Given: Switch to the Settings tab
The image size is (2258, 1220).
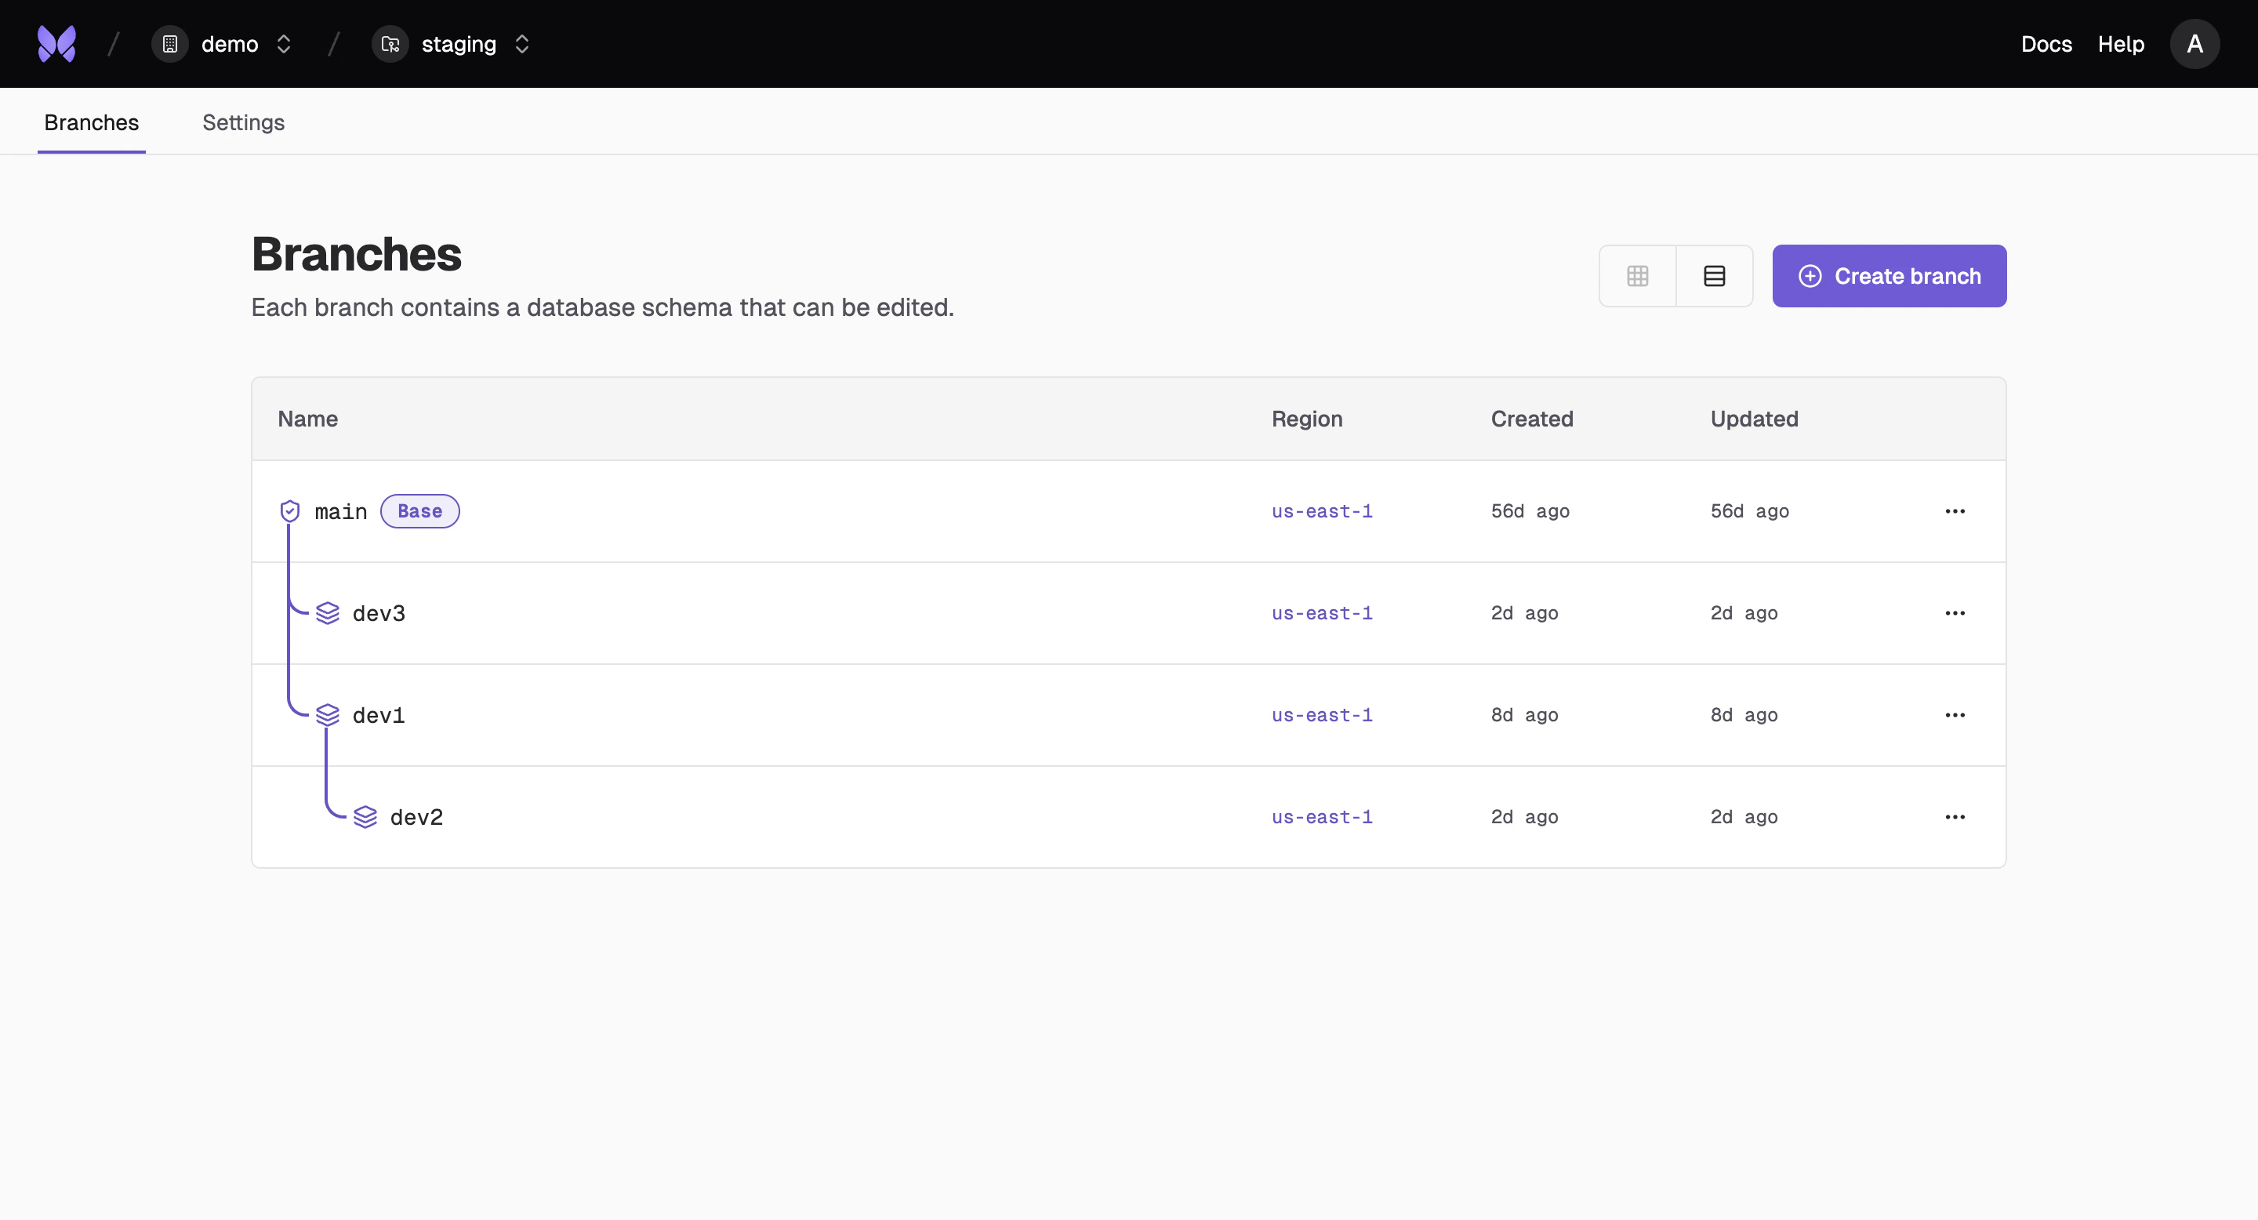Looking at the screenshot, I should tap(243, 122).
